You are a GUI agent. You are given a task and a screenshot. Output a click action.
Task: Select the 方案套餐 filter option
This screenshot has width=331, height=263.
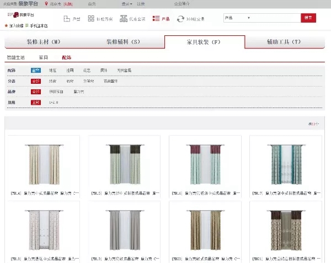tap(124, 71)
